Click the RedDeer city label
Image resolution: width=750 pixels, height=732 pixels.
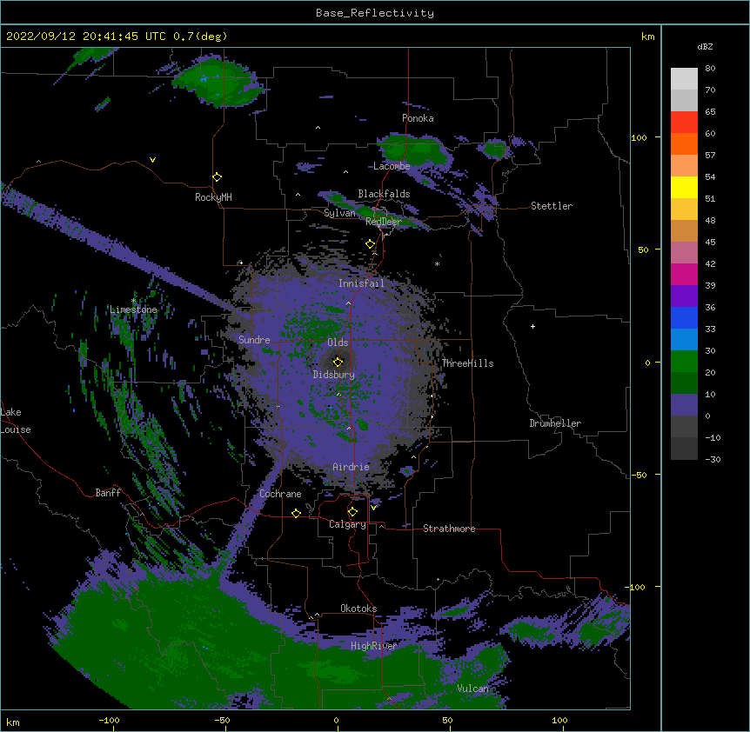[384, 222]
